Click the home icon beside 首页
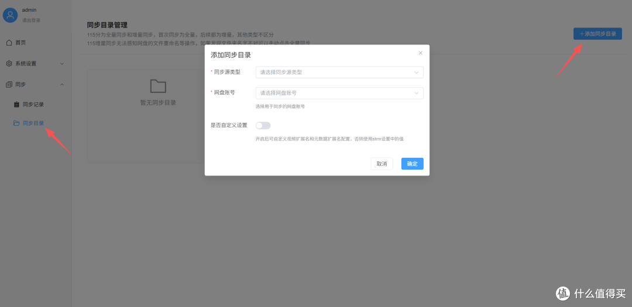 point(9,43)
